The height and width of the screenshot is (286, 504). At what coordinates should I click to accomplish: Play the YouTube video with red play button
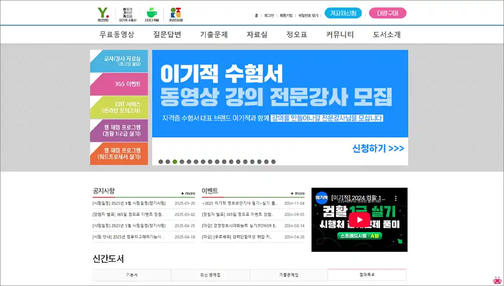click(359, 220)
